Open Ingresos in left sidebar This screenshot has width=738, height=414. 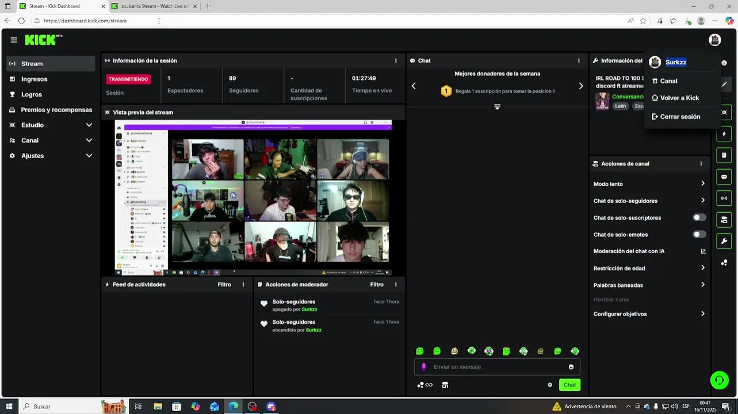pos(51,79)
